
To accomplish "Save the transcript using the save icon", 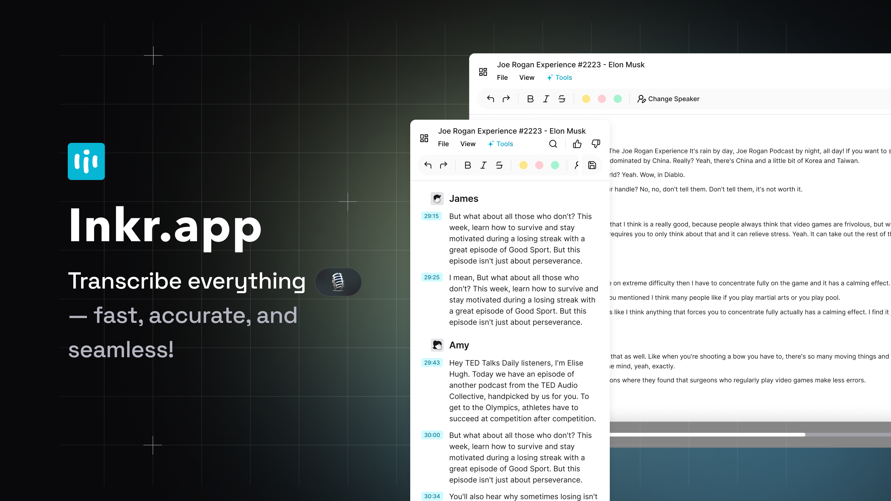I will point(592,165).
